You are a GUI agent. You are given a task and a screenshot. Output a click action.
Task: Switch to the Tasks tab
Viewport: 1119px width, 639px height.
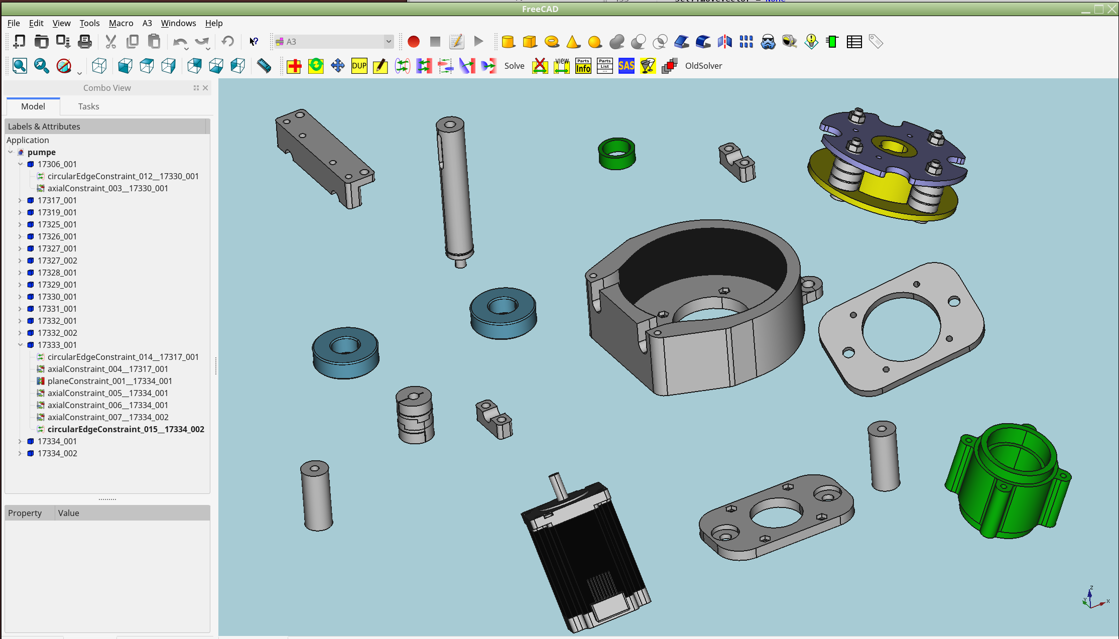88,106
